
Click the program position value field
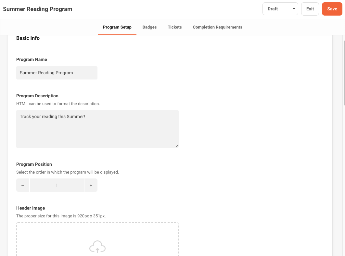coord(57,185)
